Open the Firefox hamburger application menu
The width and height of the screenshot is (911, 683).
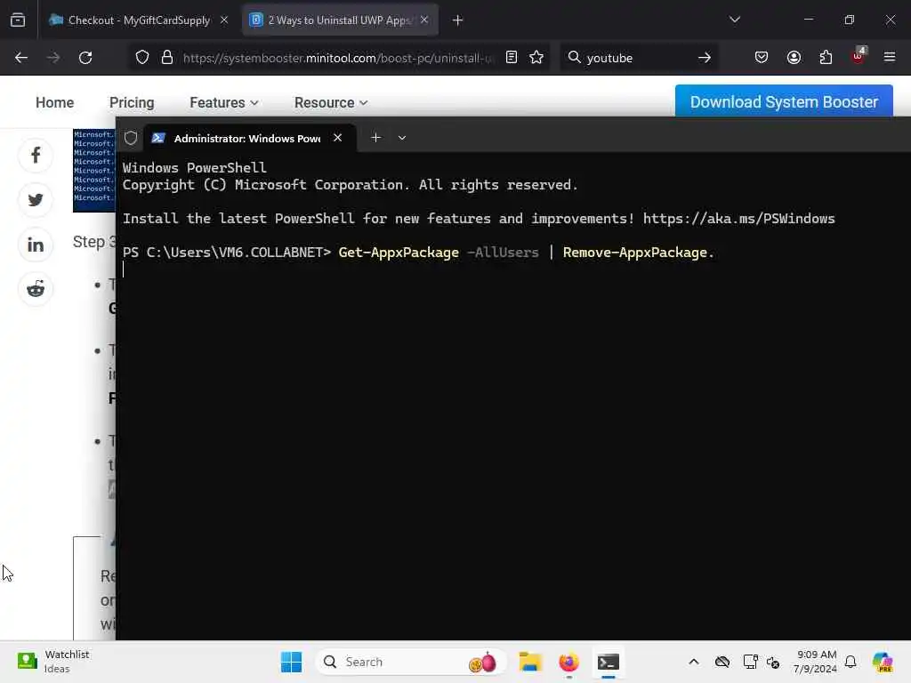pyautogui.click(x=890, y=57)
